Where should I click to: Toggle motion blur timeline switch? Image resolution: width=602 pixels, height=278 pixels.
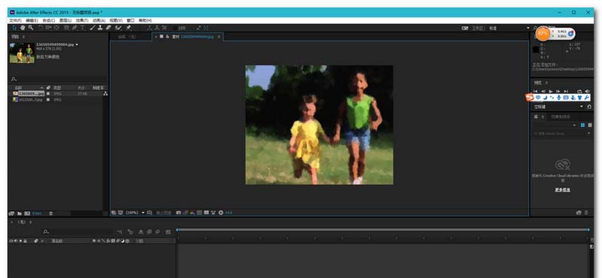158,232
